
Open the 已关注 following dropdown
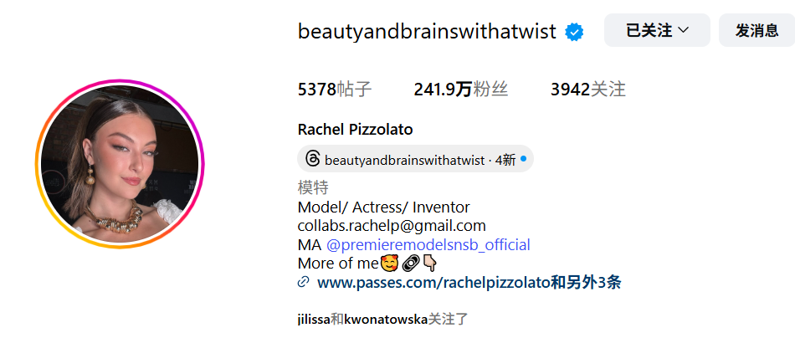(x=657, y=30)
